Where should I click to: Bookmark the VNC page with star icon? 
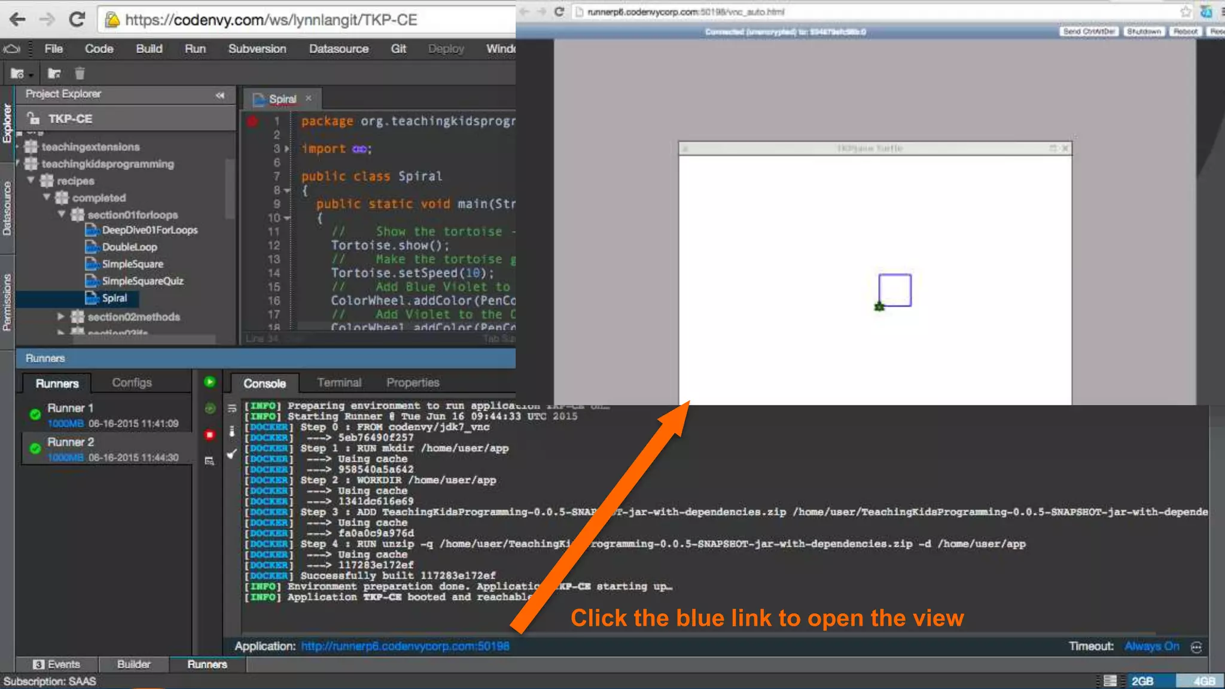(1186, 11)
